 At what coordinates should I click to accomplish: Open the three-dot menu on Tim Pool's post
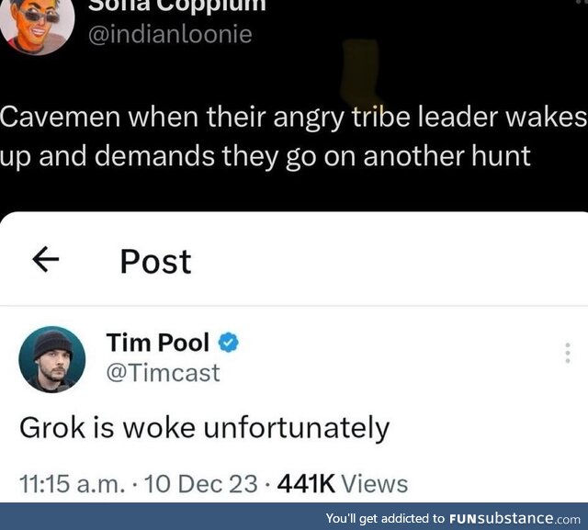pyautogui.click(x=568, y=353)
